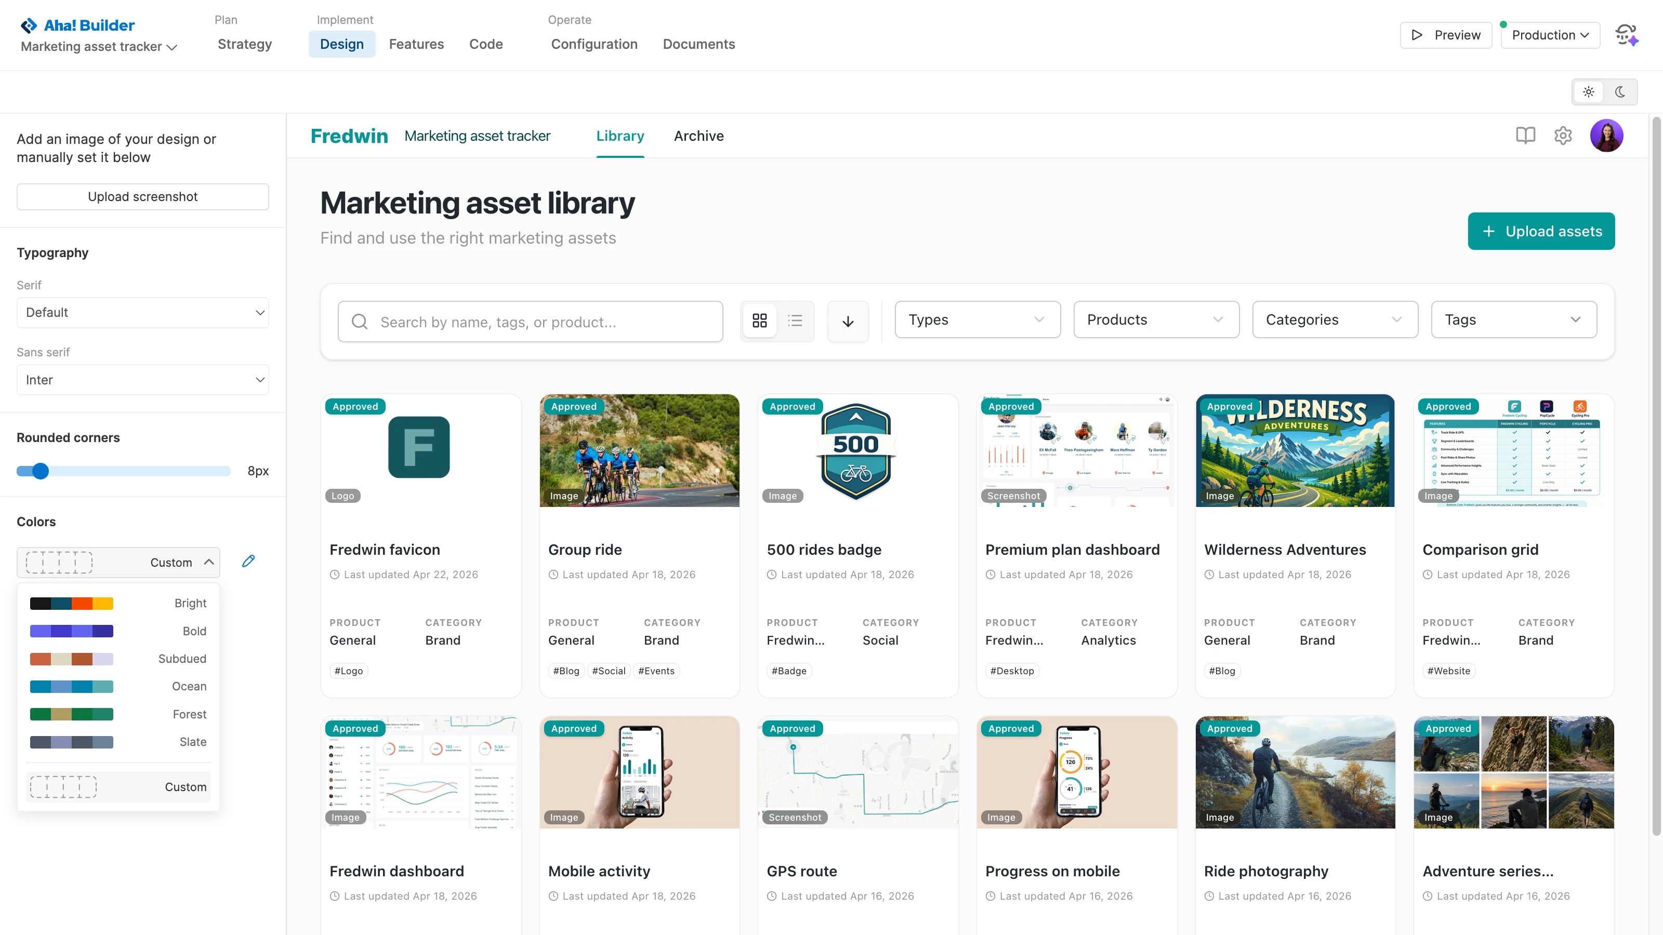Viewport: 1663px width, 935px height.
Task: Open the Sans serif font dropdown
Action: click(142, 379)
